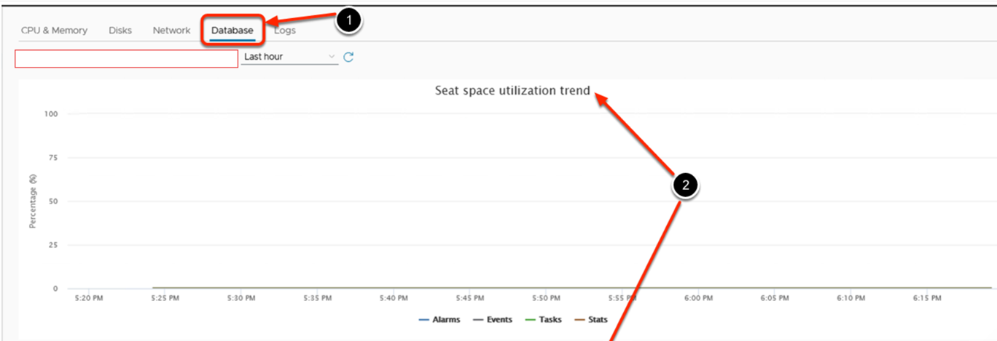This screenshot has height=341, width=997.
Task: View the Logs tab
Action: 285,31
